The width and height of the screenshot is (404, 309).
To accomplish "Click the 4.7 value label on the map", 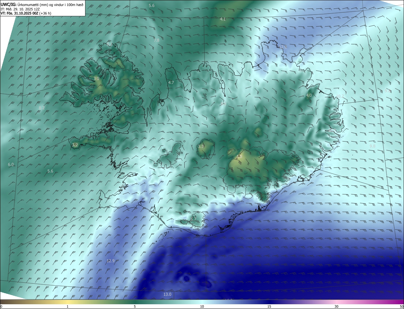I will point(171,82).
